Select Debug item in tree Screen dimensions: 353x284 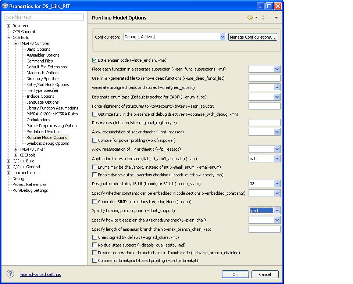click(x=18, y=179)
